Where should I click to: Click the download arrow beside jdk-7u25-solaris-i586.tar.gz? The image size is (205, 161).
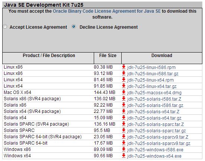click(124, 105)
